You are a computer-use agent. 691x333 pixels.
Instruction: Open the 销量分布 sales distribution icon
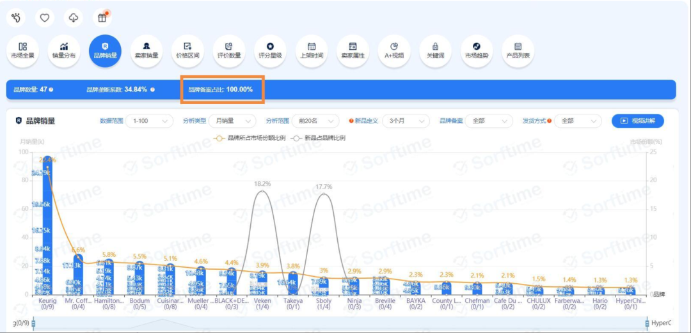64,51
